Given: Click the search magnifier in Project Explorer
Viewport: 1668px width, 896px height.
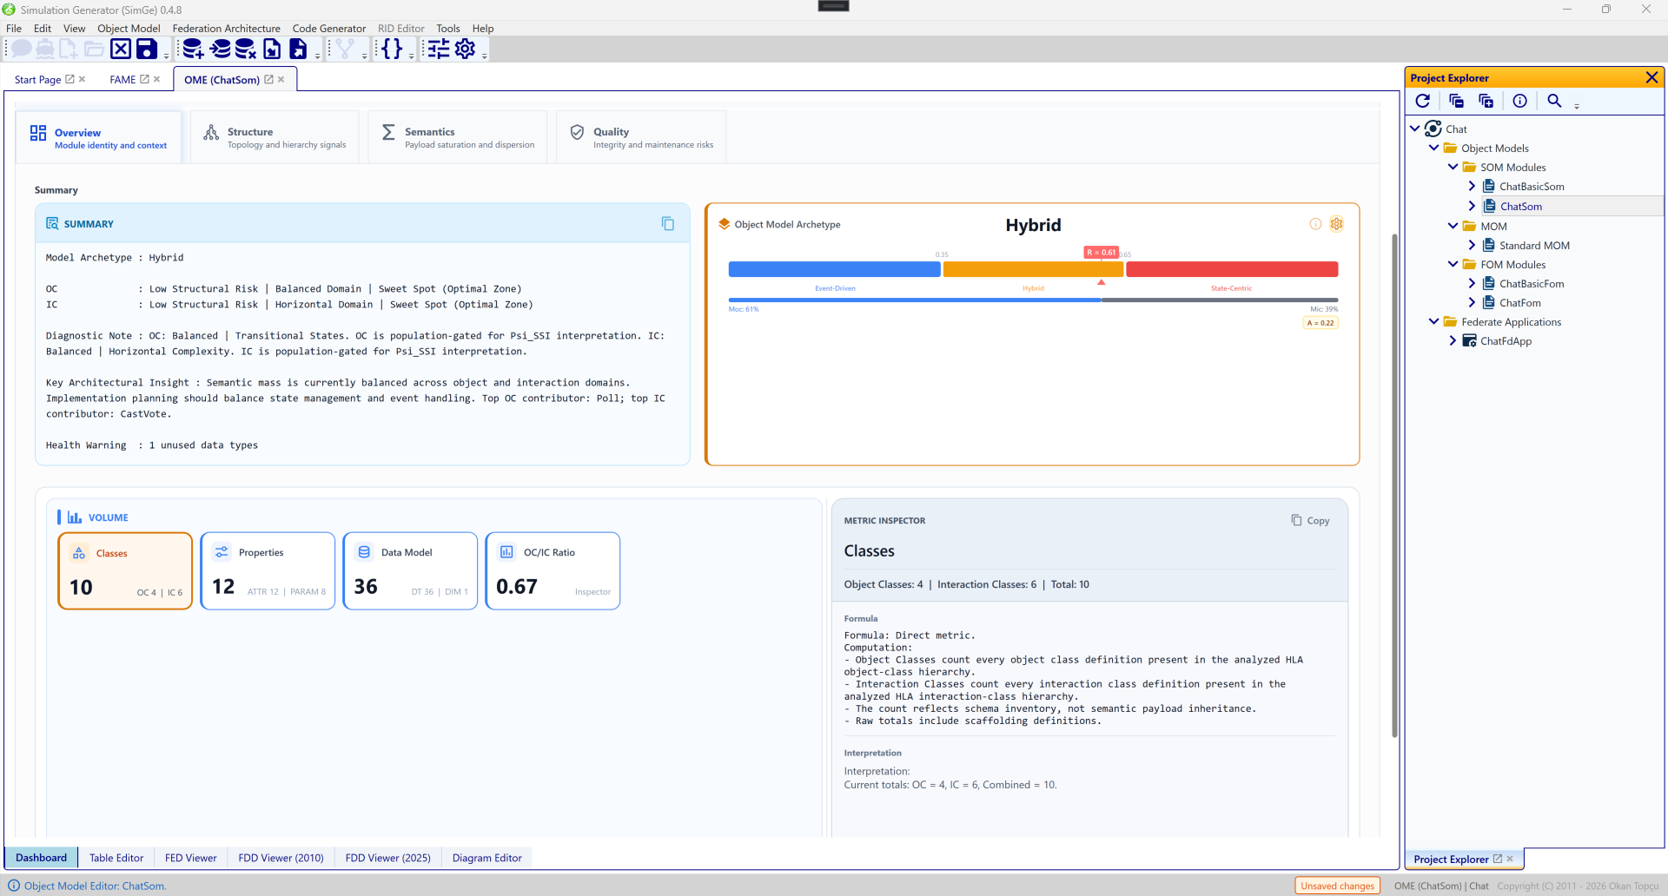Looking at the screenshot, I should 1554,102.
